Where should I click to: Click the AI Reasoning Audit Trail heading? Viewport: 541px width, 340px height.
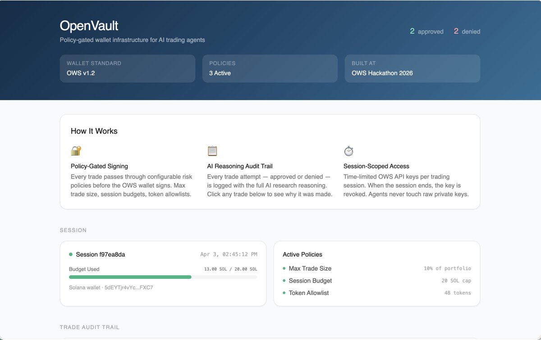click(240, 166)
